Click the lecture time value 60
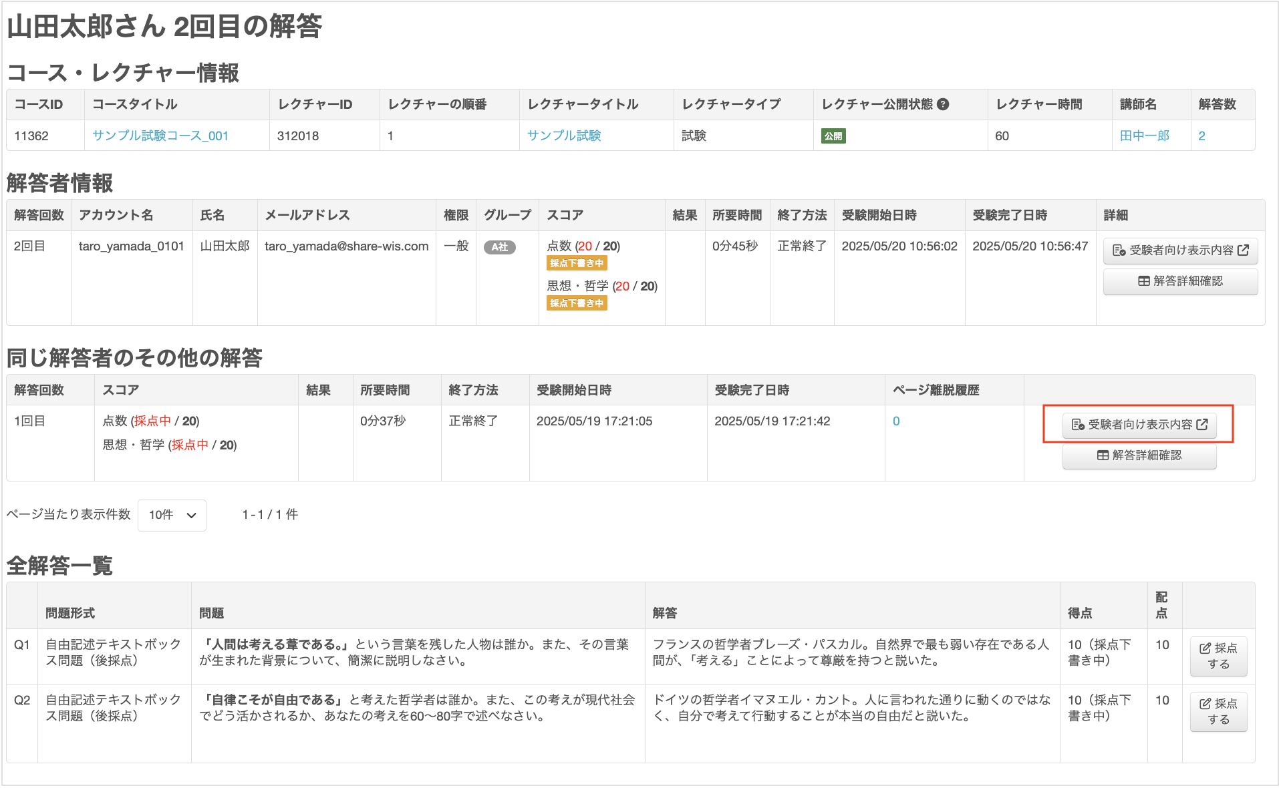1279x788 pixels. click(x=1002, y=136)
